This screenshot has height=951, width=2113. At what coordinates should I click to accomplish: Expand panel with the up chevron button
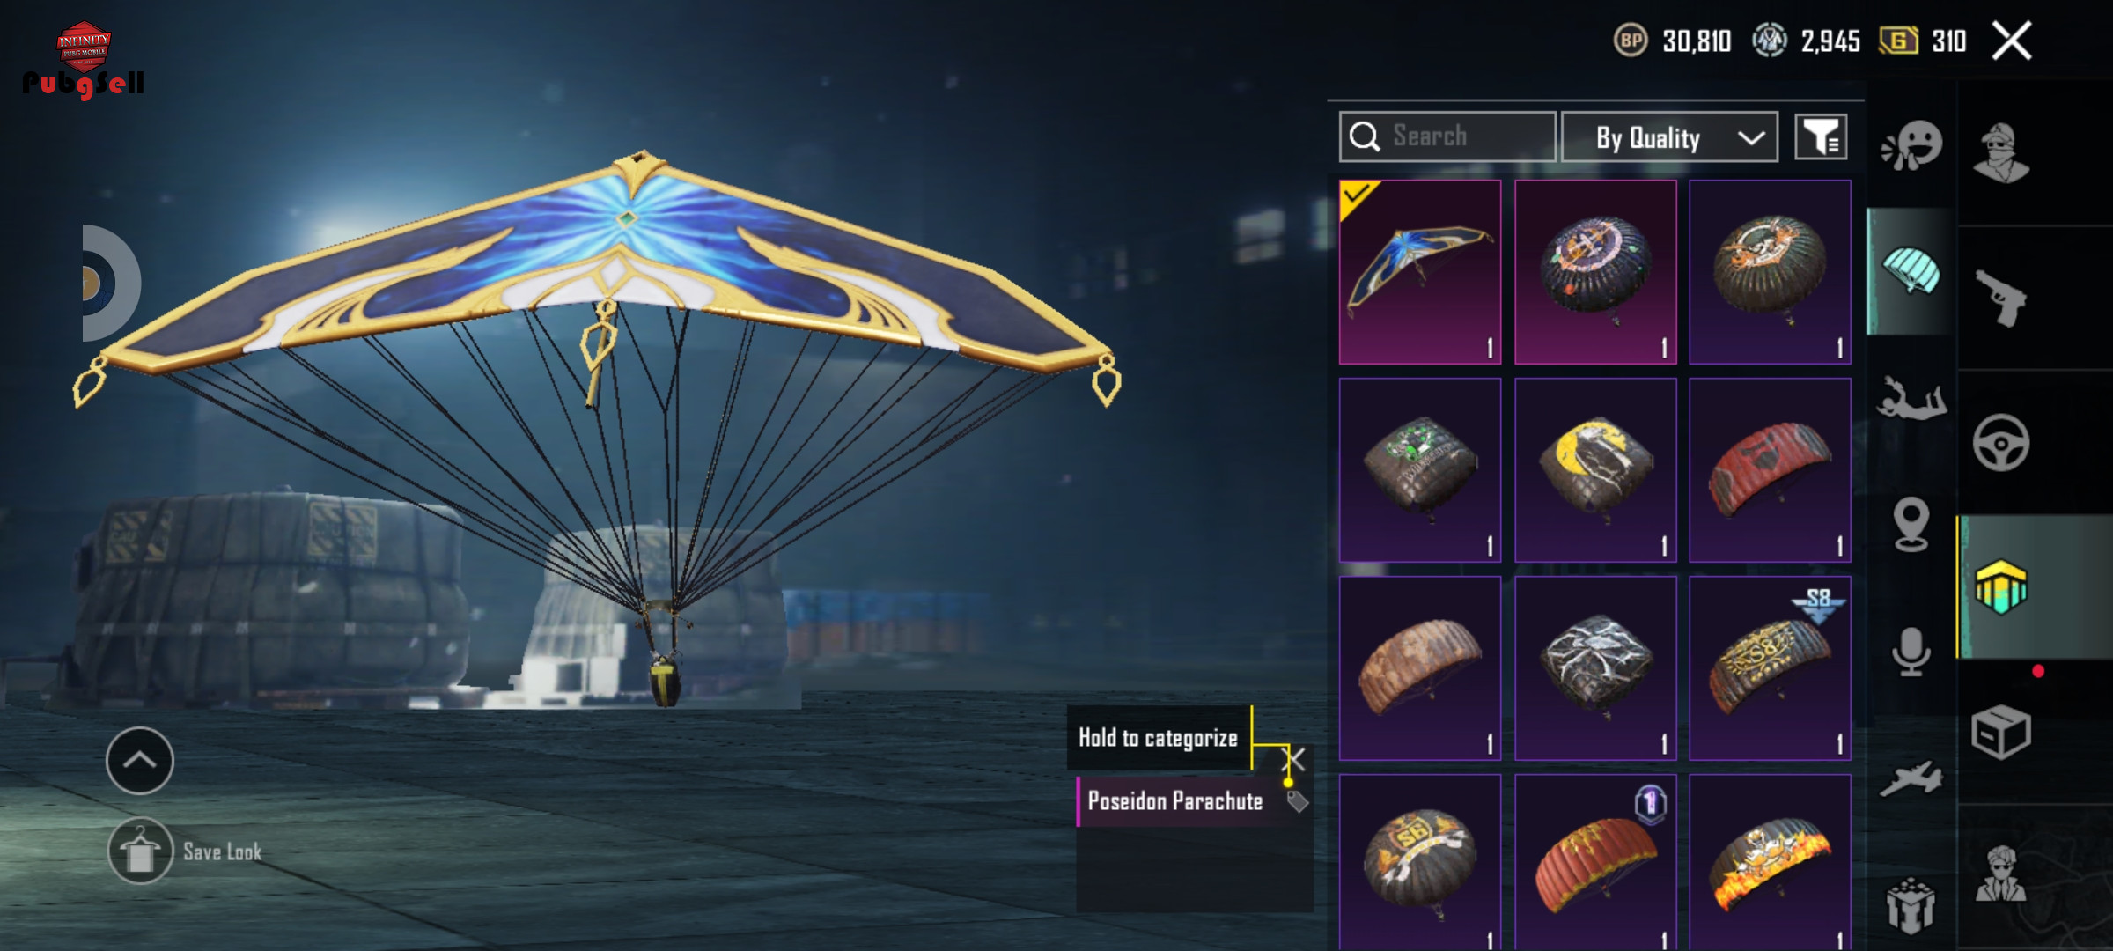pos(140,761)
